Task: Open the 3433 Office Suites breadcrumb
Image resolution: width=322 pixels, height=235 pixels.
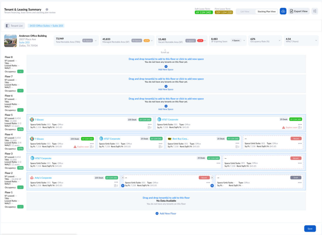Action: coord(46,26)
